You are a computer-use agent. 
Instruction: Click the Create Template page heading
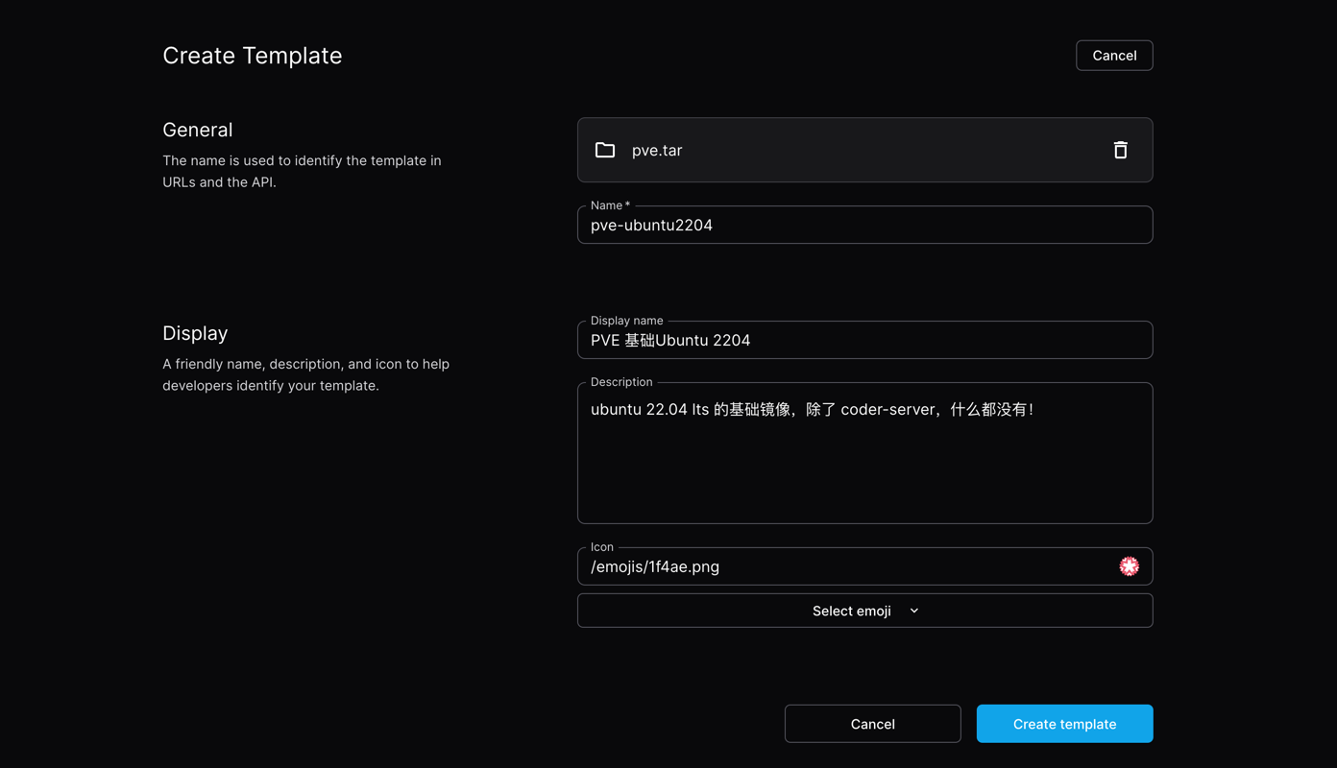coord(252,56)
